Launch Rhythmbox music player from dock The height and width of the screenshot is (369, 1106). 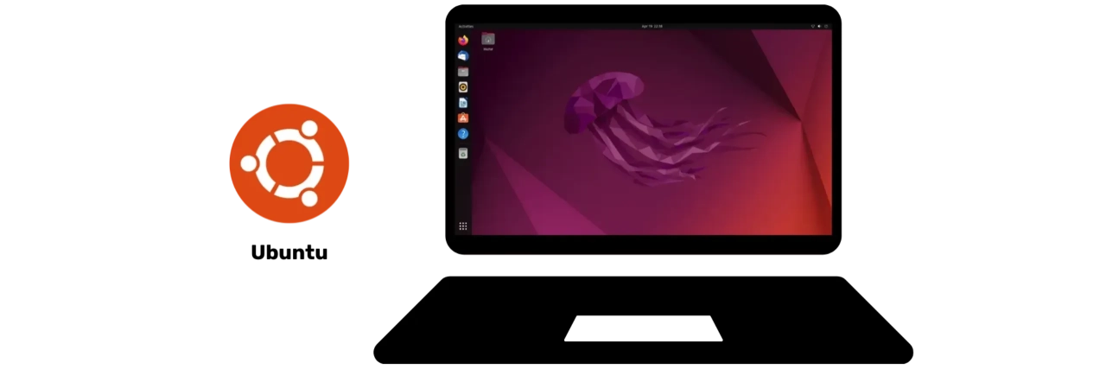coord(463,86)
